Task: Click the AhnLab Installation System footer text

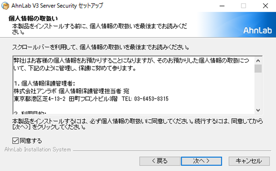Action: click(x=38, y=150)
